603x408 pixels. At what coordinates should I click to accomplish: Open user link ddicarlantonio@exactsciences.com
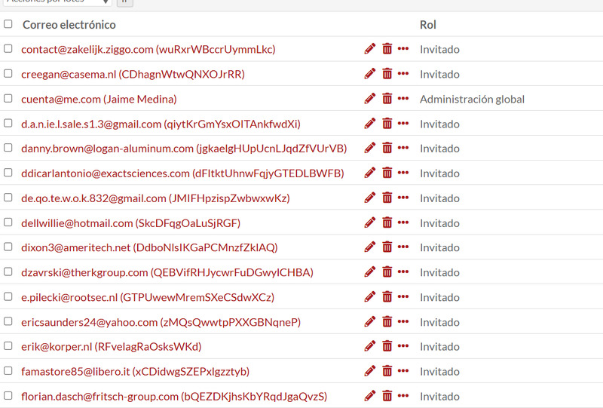[x=182, y=173]
